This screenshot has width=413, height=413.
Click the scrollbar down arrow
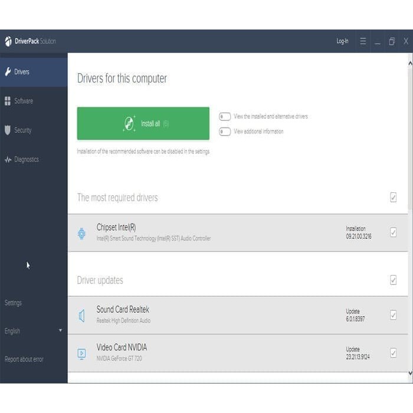coord(410,373)
